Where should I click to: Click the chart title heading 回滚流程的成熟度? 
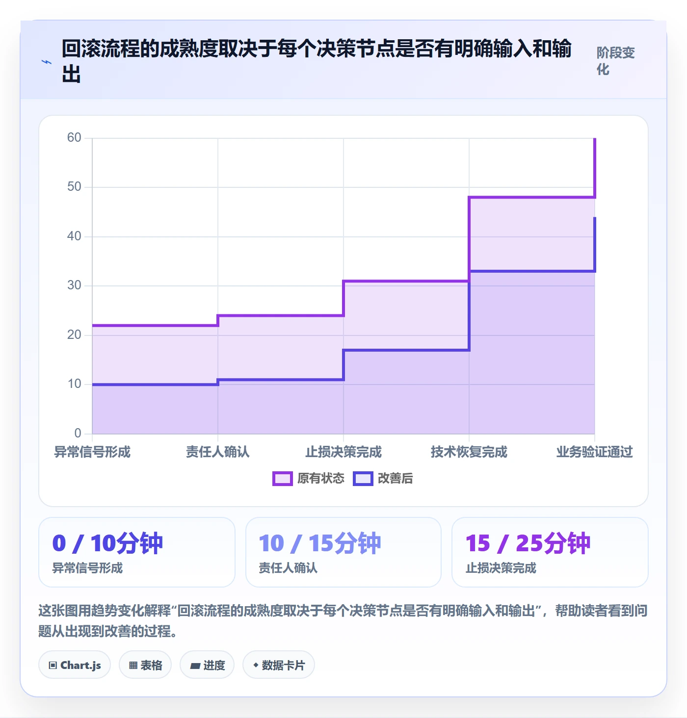point(317,62)
